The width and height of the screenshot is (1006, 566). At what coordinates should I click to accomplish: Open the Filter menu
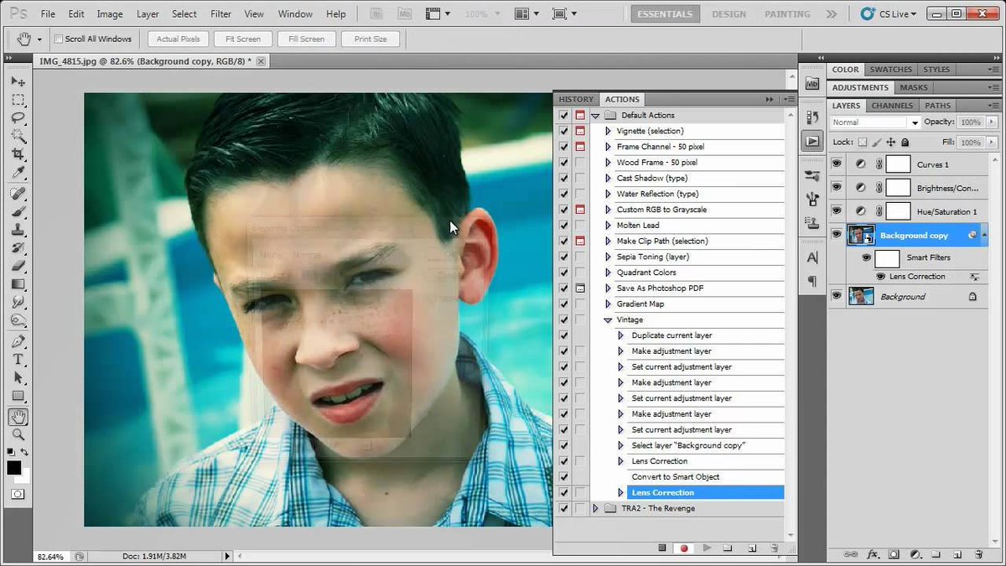click(220, 13)
